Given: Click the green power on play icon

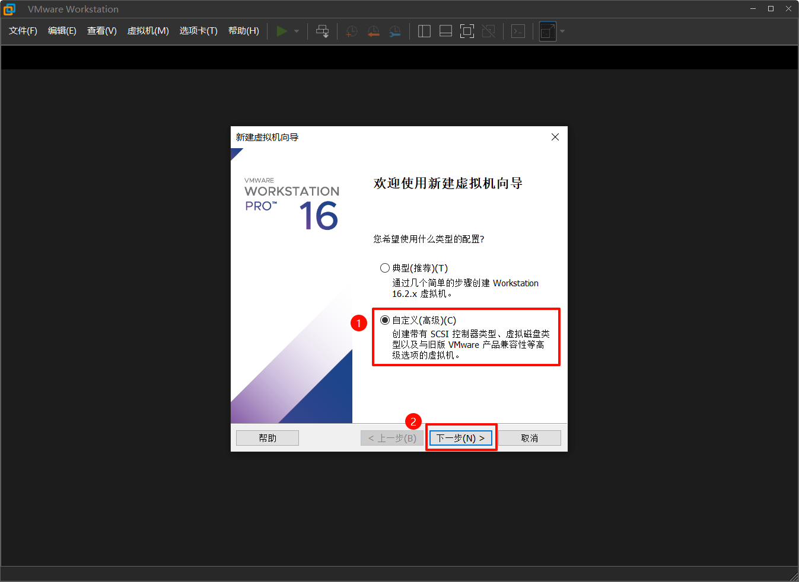Looking at the screenshot, I should pos(282,31).
